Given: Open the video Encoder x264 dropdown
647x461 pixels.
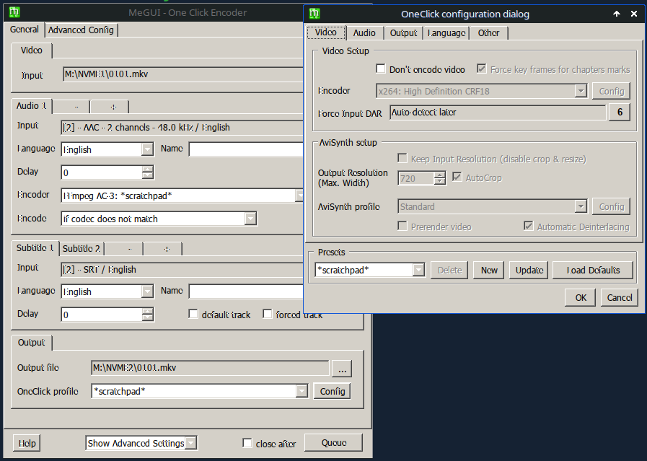Looking at the screenshot, I should pos(581,91).
